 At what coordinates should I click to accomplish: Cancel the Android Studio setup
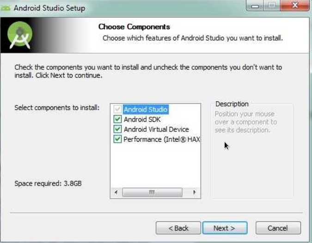click(x=278, y=228)
